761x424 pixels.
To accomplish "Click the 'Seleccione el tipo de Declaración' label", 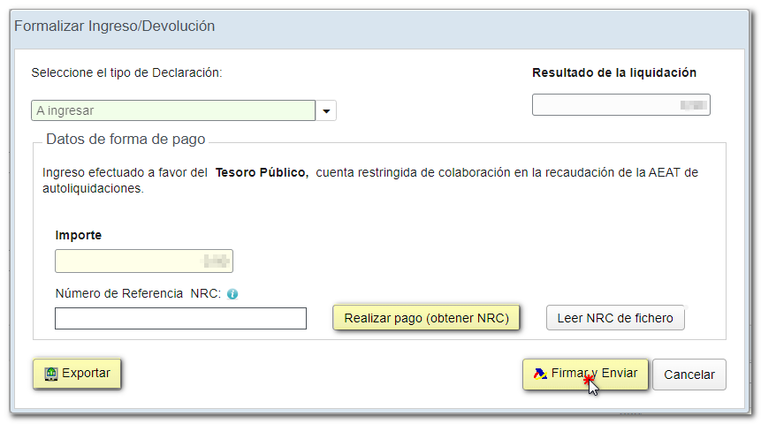I will (x=126, y=72).
